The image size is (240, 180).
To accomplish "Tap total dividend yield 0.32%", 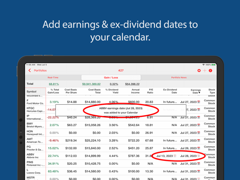I will (114, 84).
